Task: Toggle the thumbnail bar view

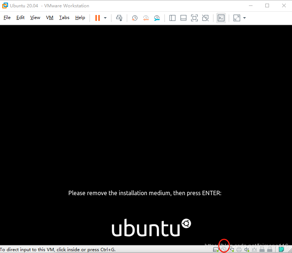Action: pos(183,18)
